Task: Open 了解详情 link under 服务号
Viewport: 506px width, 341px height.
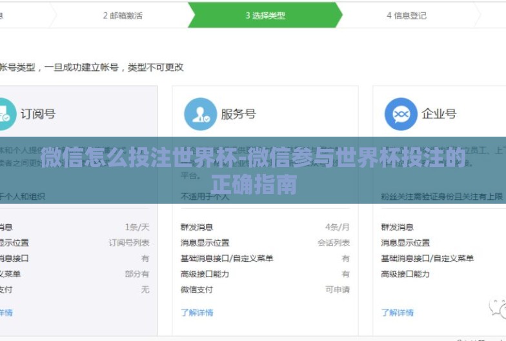Action: 197,313
